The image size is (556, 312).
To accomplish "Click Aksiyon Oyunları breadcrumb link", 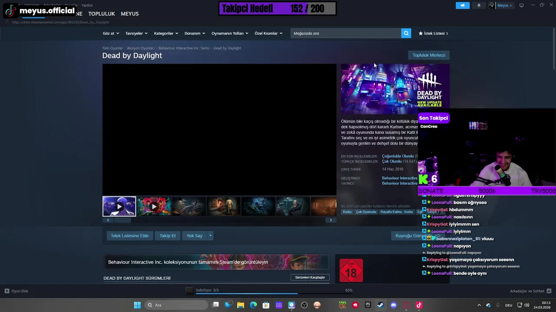I will click(x=141, y=48).
